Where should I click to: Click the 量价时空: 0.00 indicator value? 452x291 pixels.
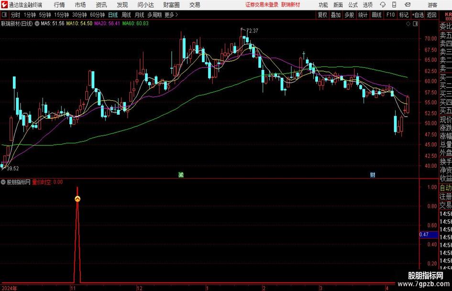point(47,182)
